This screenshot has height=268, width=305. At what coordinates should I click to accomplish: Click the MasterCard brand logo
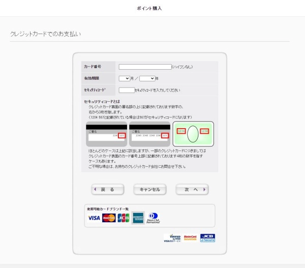click(109, 218)
